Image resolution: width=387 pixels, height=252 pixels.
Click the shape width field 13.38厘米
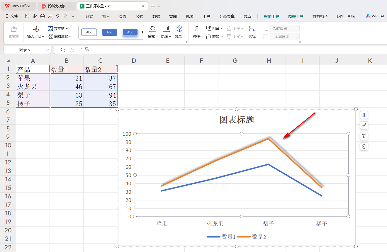point(284,37)
